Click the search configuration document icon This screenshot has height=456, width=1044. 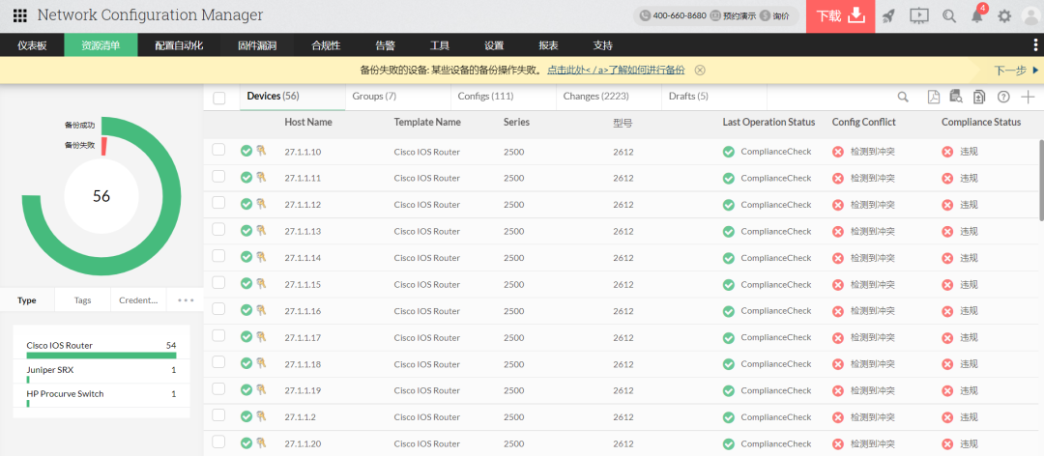pos(955,98)
